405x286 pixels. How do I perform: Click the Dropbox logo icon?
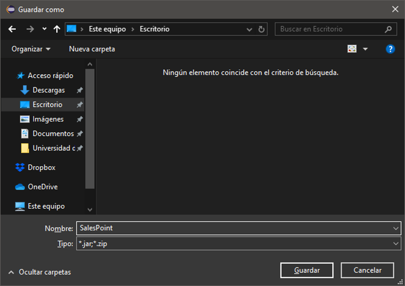(x=20, y=167)
